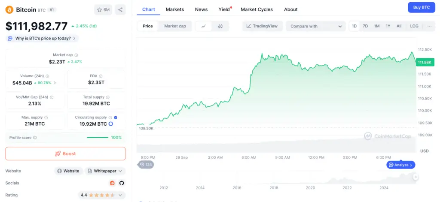Viewport: 440px width, 202px height.
Task: Toggle the Market cap chart view
Action: [x=175, y=26]
